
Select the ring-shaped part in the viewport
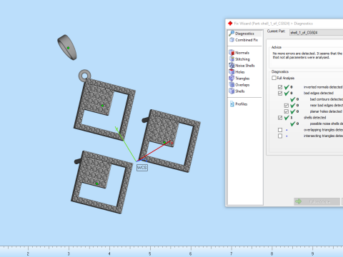point(67,48)
